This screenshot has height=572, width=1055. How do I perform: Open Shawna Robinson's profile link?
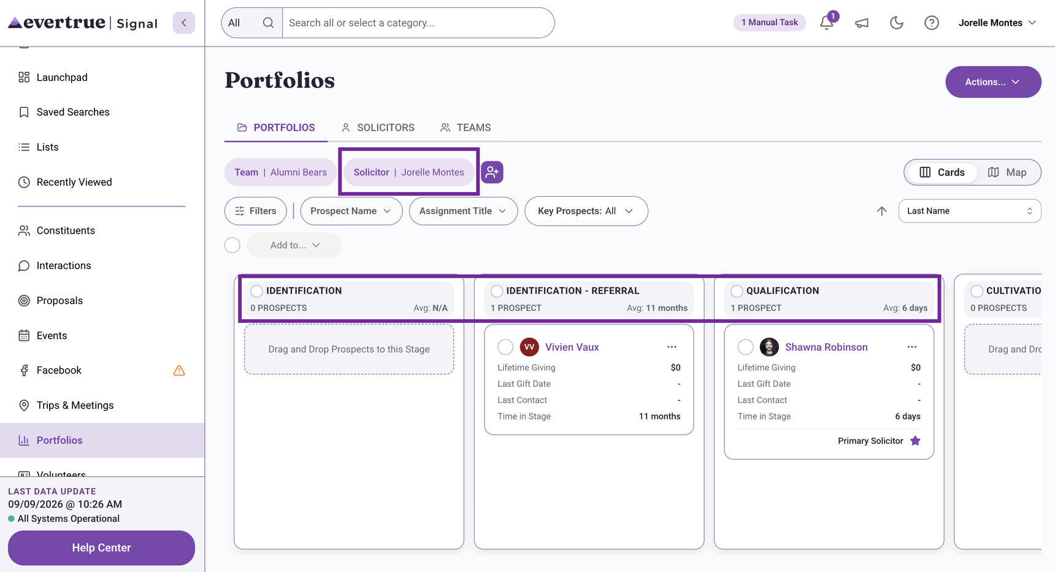point(826,347)
